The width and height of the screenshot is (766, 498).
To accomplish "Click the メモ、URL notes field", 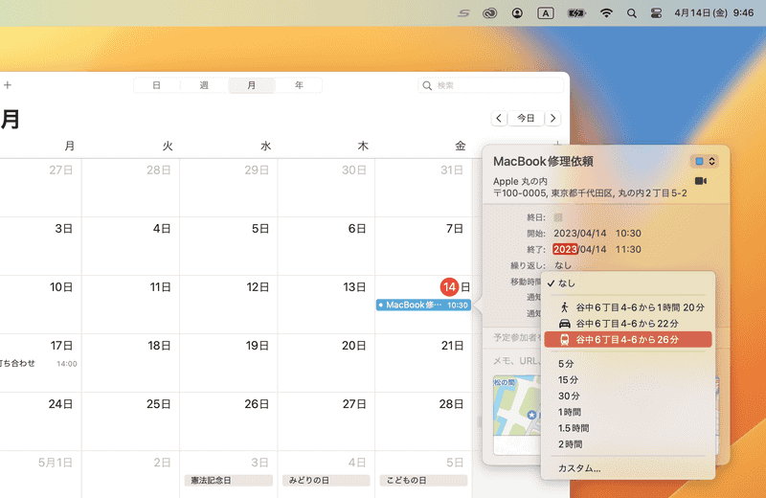I will point(517,361).
